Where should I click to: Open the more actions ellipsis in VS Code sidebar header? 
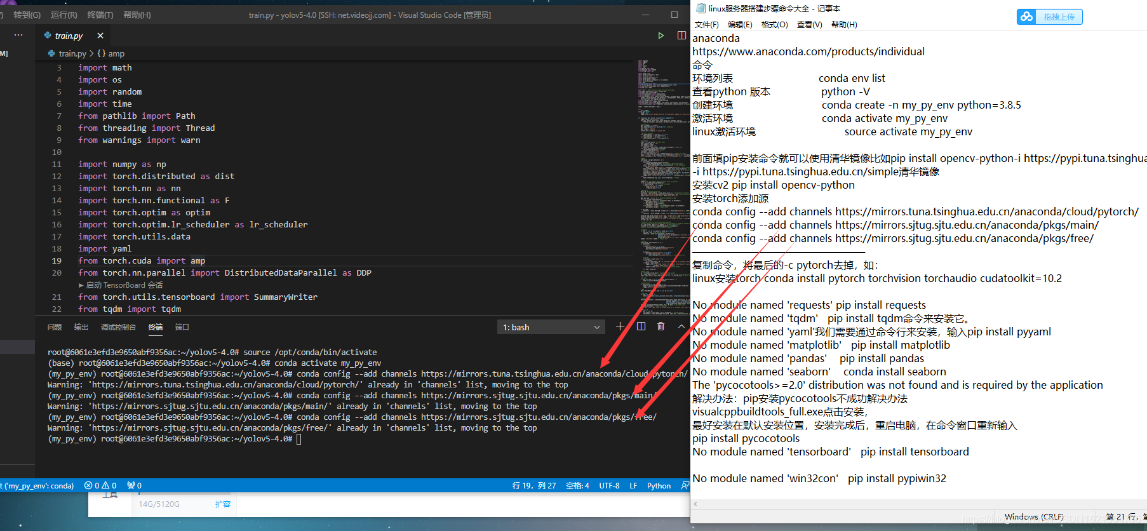point(18,35)
